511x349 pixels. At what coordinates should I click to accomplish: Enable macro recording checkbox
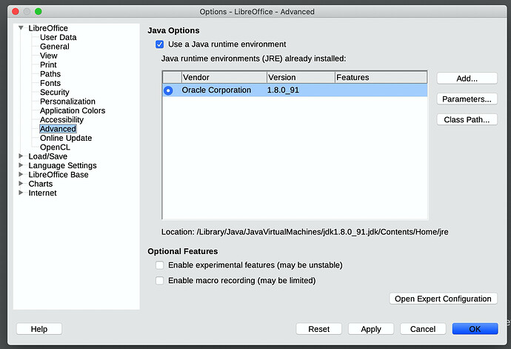[x=159, y=280]
